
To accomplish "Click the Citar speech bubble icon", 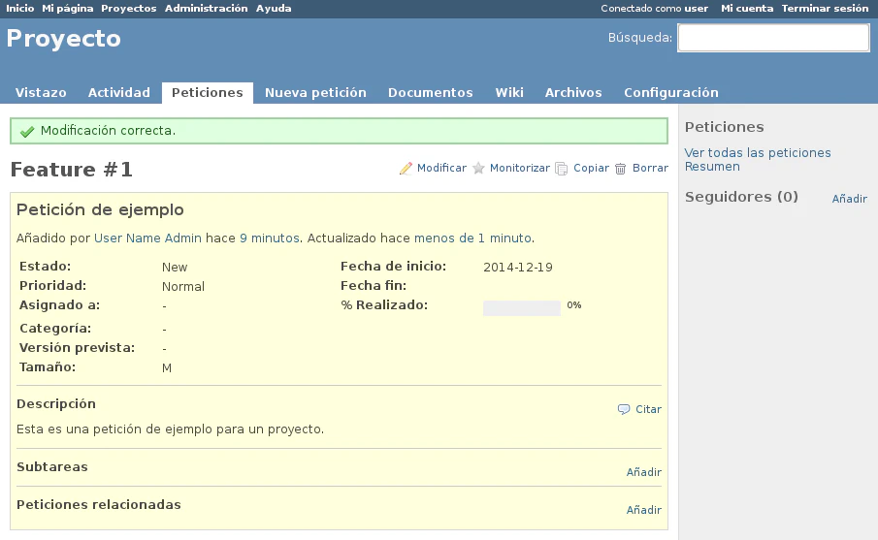I will (624, 409).
